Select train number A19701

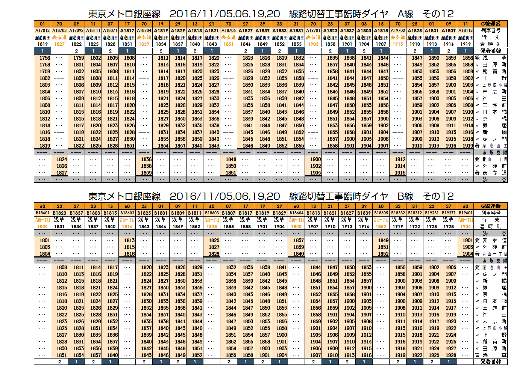click(x=313, y=30)
